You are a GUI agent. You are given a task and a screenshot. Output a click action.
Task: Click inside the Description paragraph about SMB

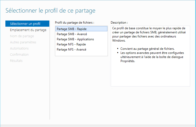(149, 34)
